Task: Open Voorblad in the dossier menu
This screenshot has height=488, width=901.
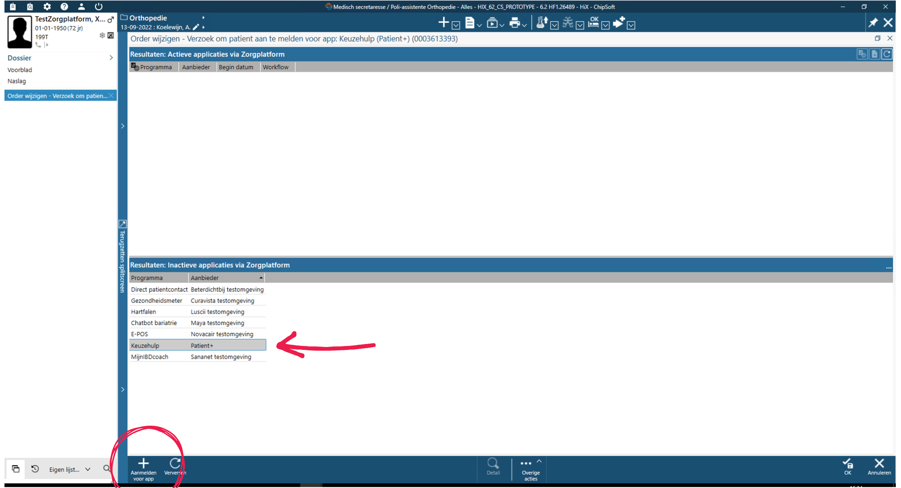Action: tap(20, 70)
